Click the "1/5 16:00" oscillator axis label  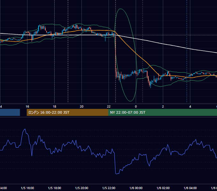click(x=27, y=188)
